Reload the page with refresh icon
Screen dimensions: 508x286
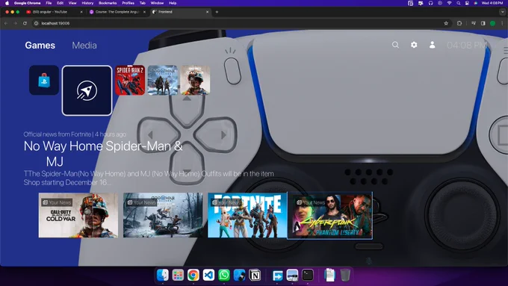coord(25,23)
